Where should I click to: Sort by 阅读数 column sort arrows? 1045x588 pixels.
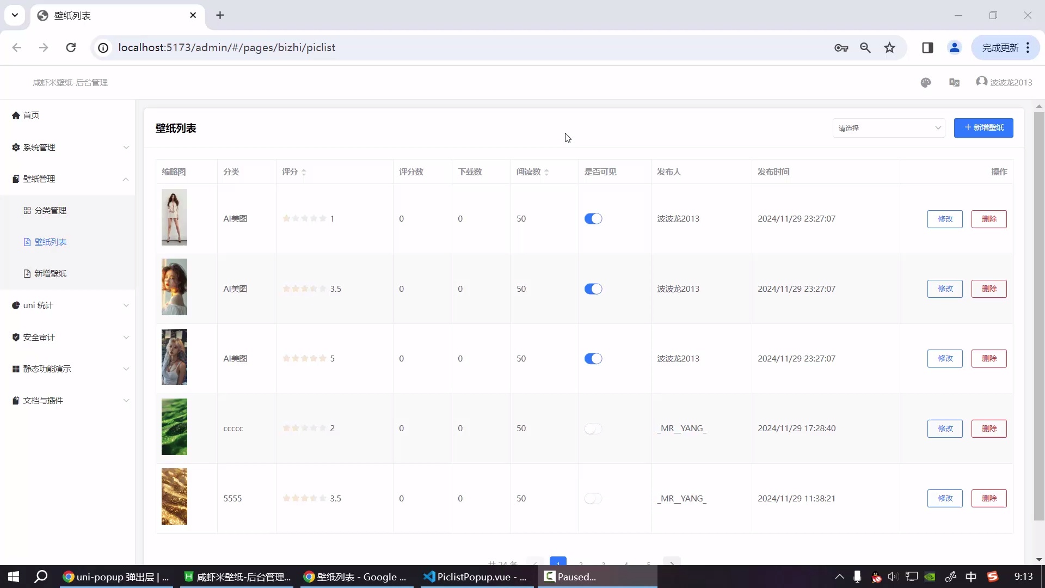546,172
